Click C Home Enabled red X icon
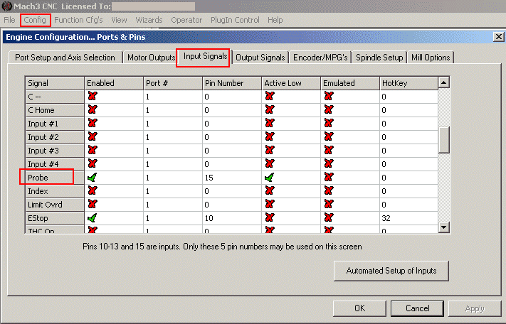This screenshot has height=324, width=506. [92, 110]
